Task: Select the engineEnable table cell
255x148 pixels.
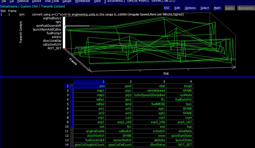Action: 89,131
